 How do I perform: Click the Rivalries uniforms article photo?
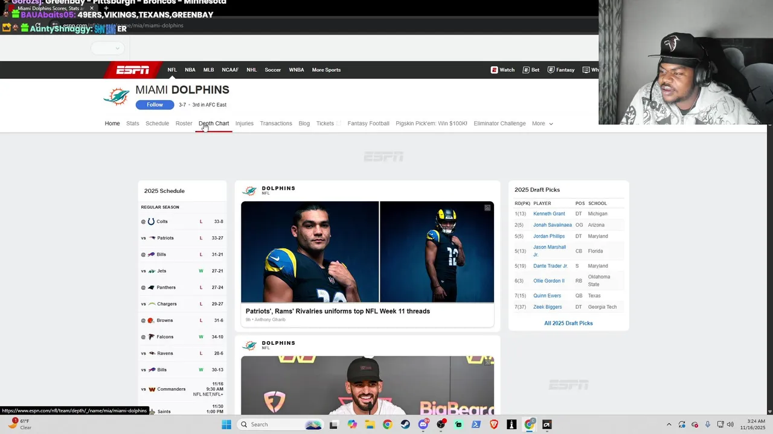[367, 252]
